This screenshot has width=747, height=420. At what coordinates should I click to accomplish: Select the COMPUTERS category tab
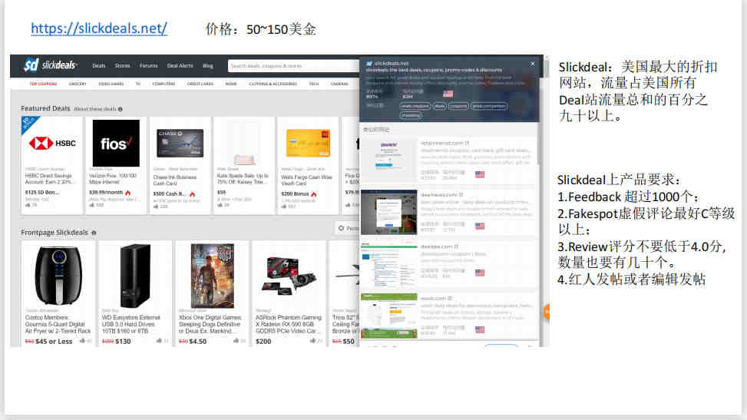click(164, 84)
